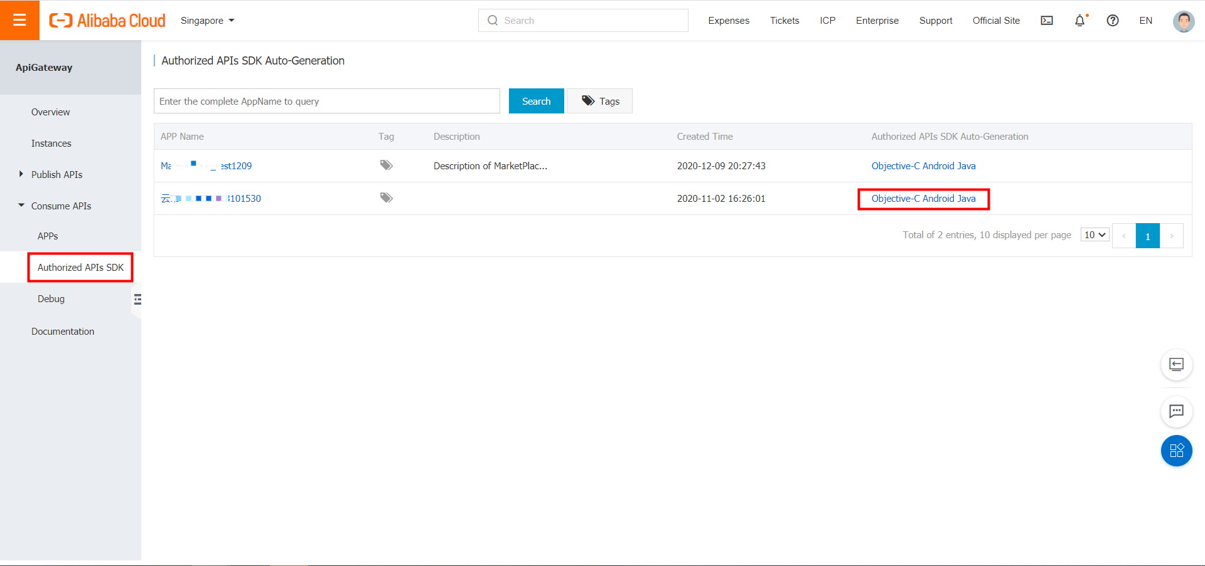
Task: Open the app name ending in 101530
Action: tap(210, 199)
